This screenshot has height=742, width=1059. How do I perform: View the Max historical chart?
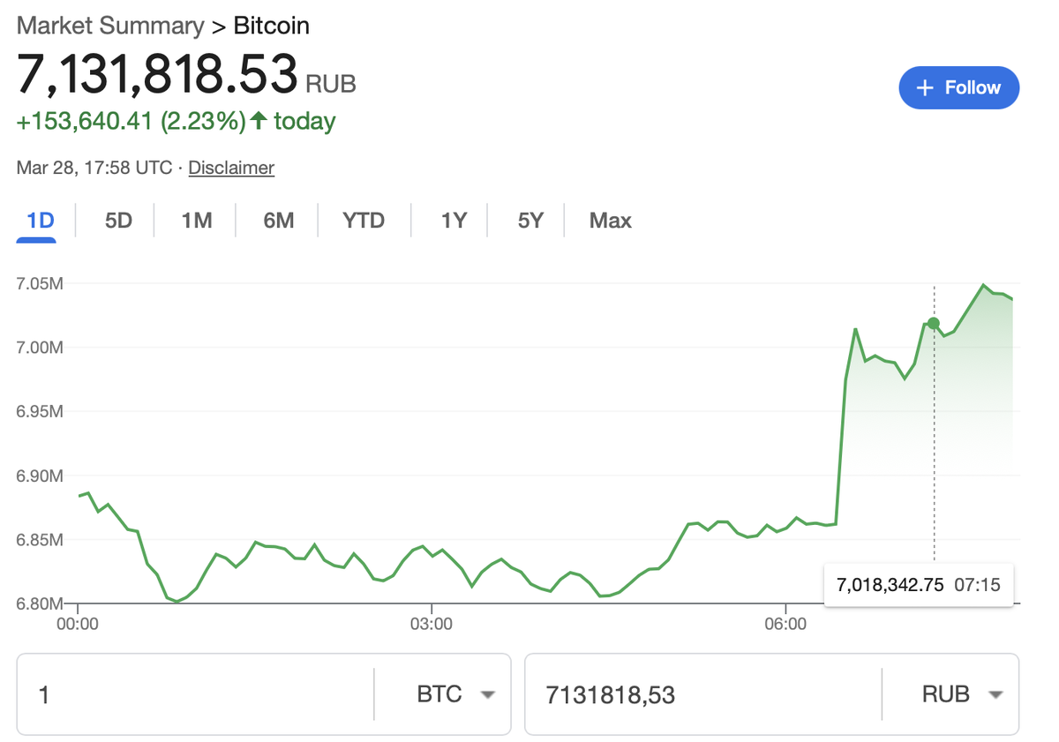pos(610,221)
